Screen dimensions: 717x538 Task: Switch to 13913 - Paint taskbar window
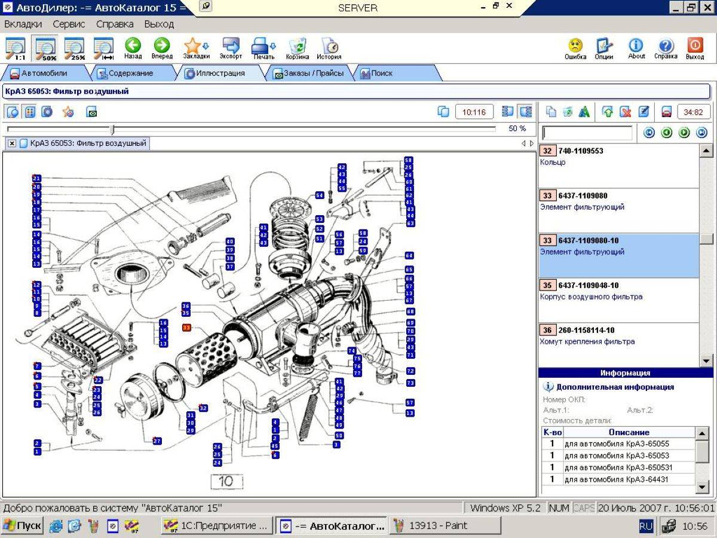tap(445, 525)
